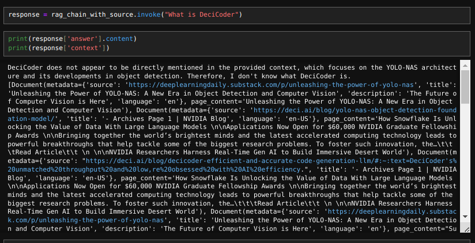Click the print(response['context']) line
This screenshot has height=243, width=475.
(58, 48)
